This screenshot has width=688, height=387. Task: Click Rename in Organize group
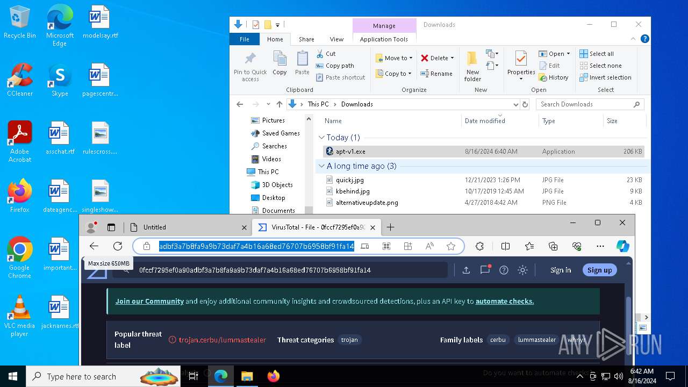(436, 74)
